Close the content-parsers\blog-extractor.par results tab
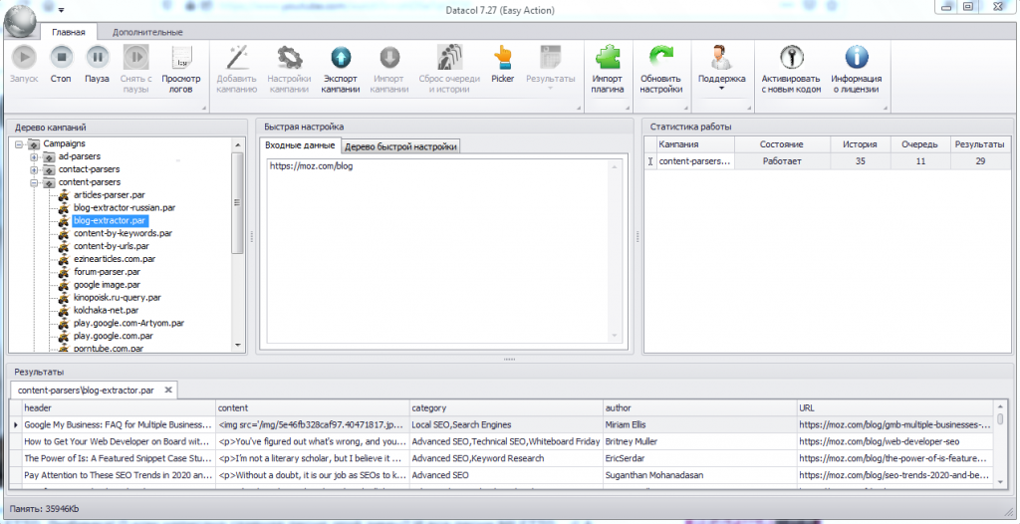 coord(169,390)
